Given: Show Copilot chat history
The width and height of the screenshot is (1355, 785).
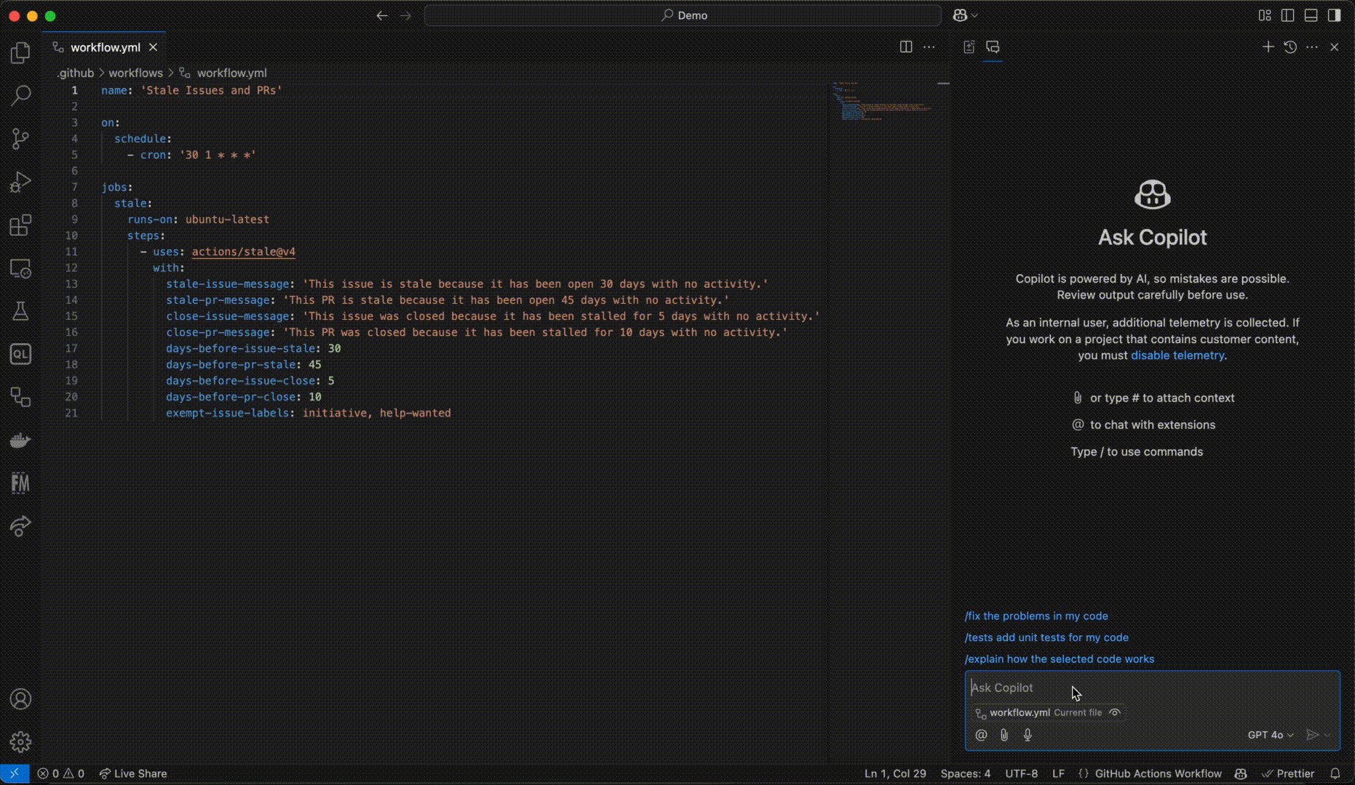Looking at the screenshot, I should [x=1290, y=47].
